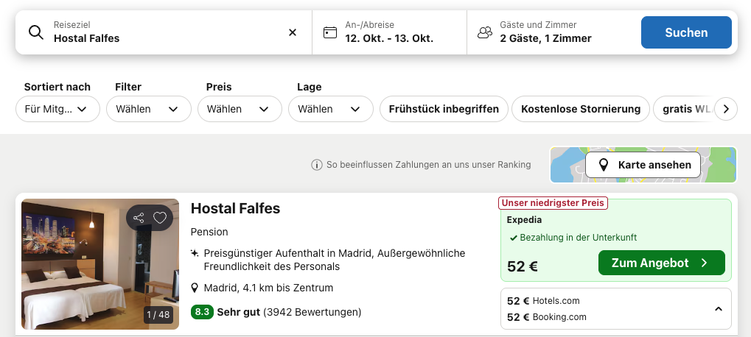Image resolution: width=751 pixels, height=337 pixels.
Task: Open the Lage Wählen dropdown
Action: pos(330,109)
